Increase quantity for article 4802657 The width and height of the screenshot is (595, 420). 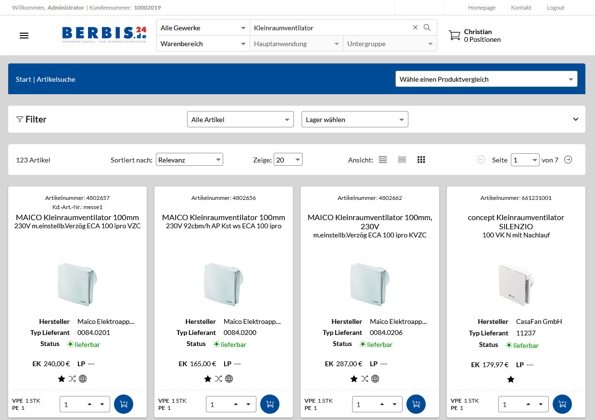pos(89,404)
